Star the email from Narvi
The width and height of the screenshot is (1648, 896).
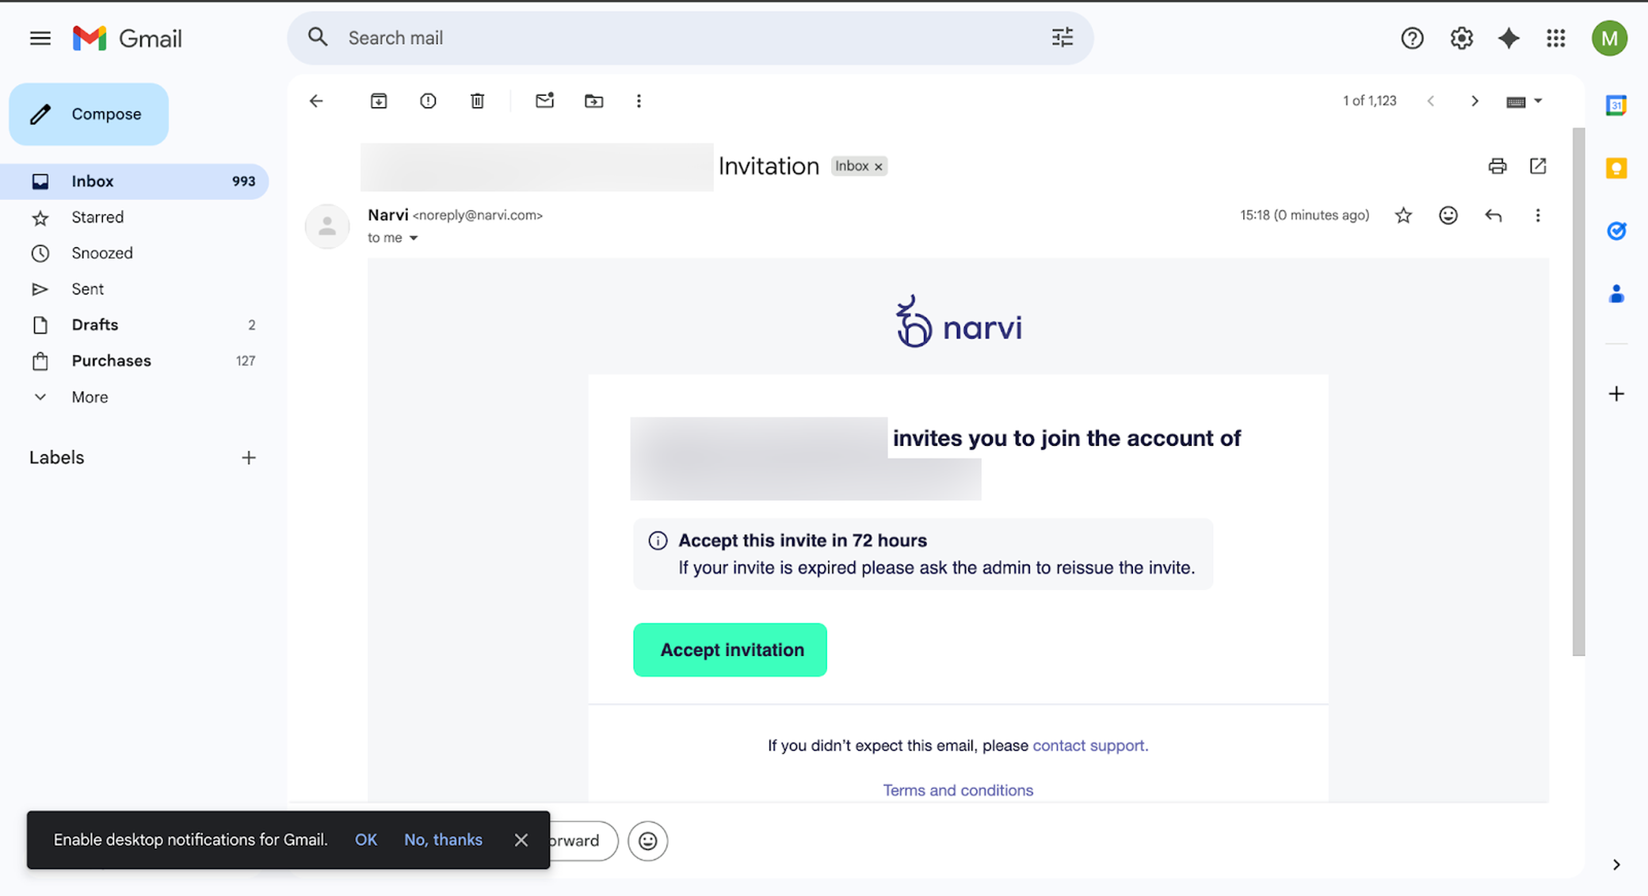[1403, 215]
